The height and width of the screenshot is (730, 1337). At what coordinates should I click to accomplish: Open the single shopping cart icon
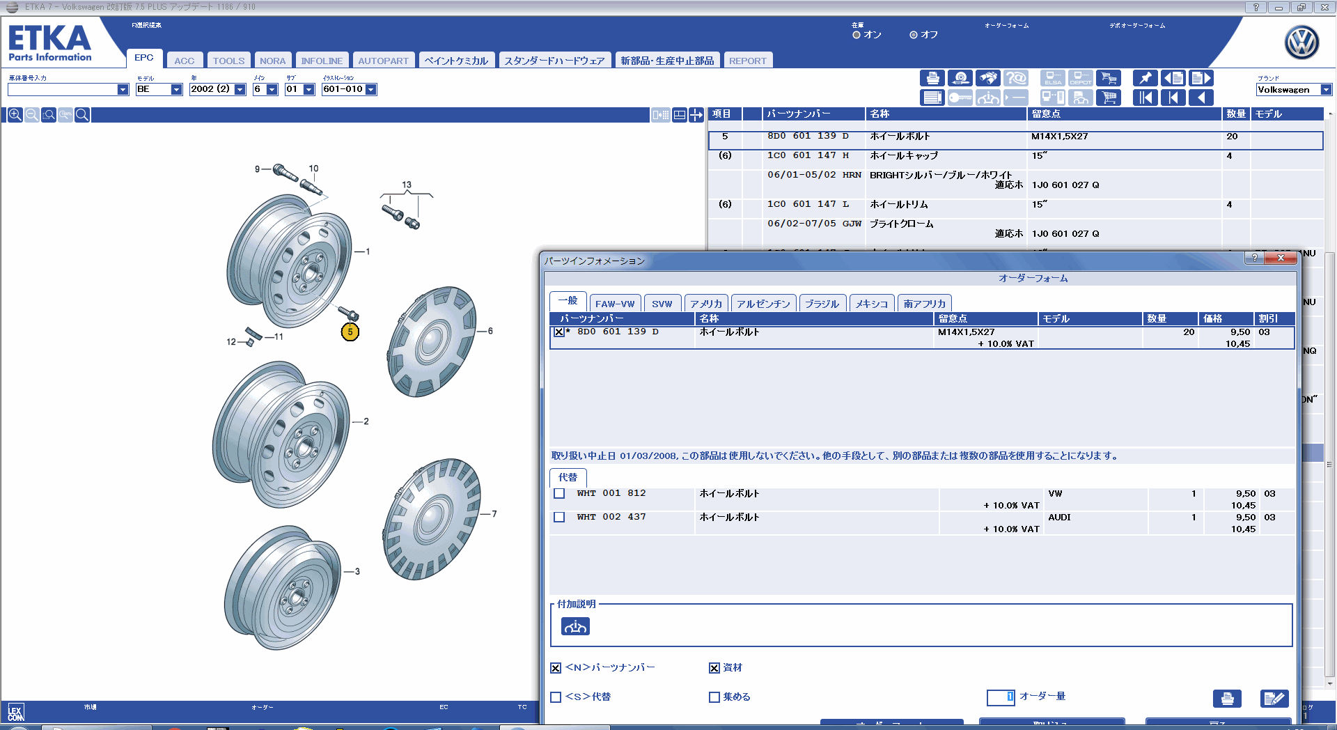(x=1109, y=98)
